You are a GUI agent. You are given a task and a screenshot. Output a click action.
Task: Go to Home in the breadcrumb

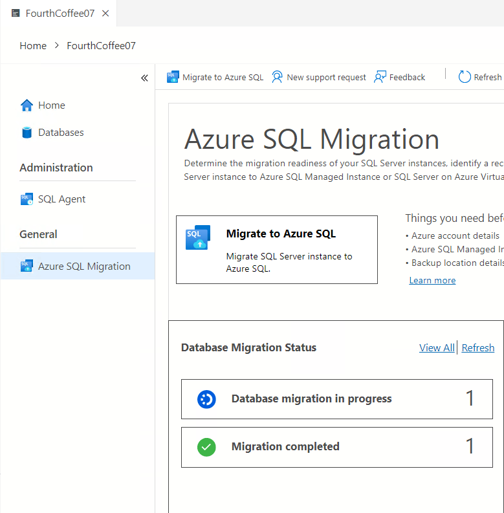coord(33,46)
